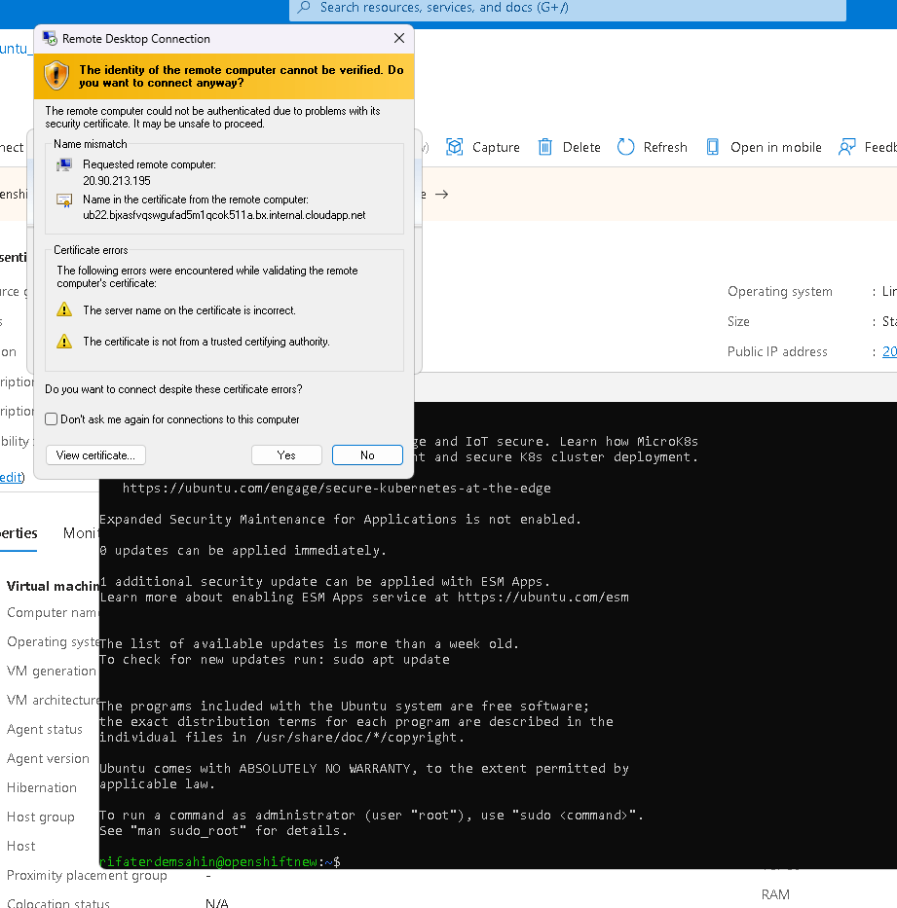Viewport: 897px width, 908px height.
Task: Click Yes to connect anyway
Action: pyautogui.click(x=286, y=455)
